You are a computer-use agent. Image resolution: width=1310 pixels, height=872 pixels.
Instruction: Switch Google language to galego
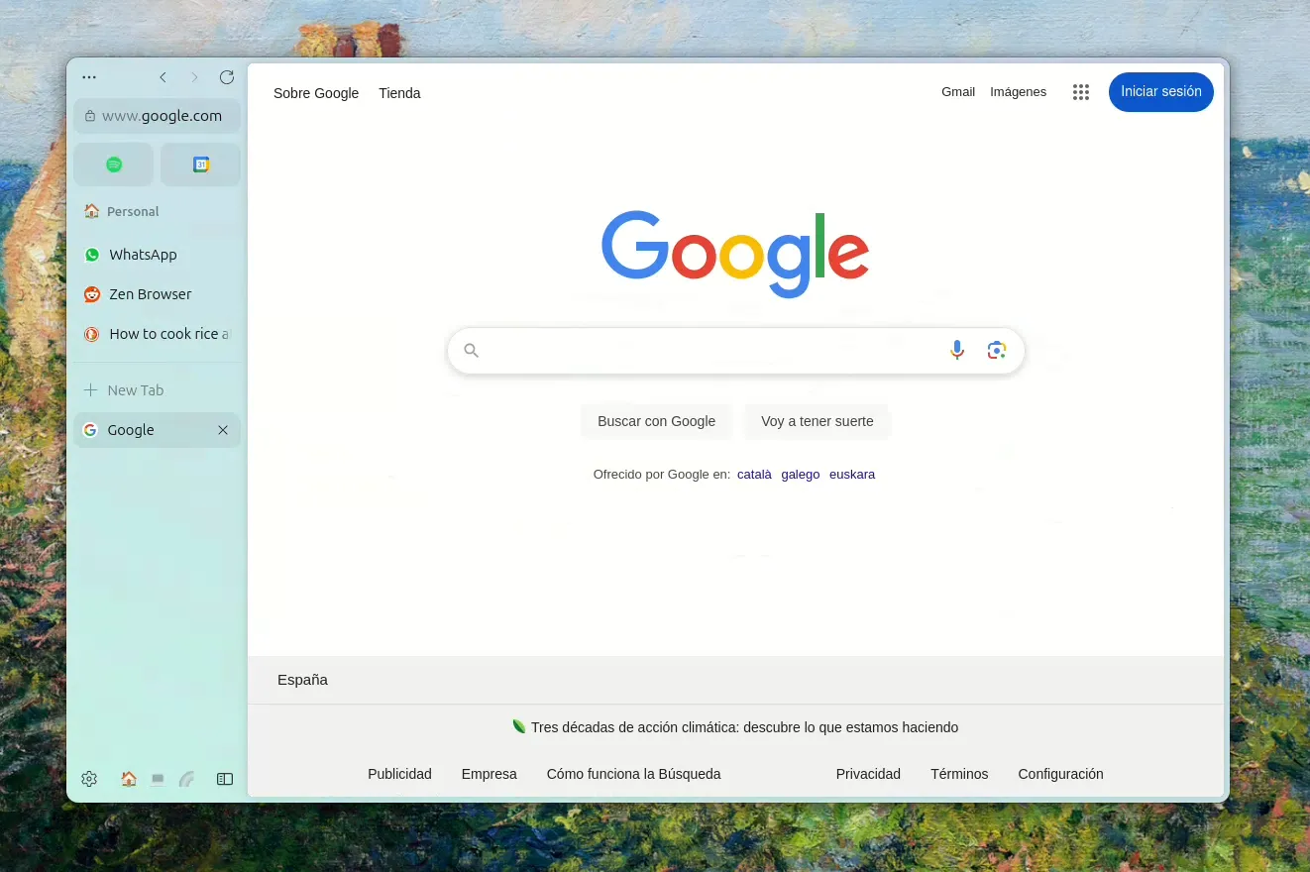(x=801, y=475)
